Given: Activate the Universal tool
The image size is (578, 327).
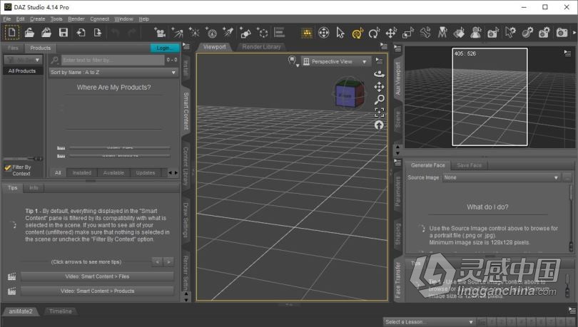Looking at the screenshot, I should [x=358, y=33].
